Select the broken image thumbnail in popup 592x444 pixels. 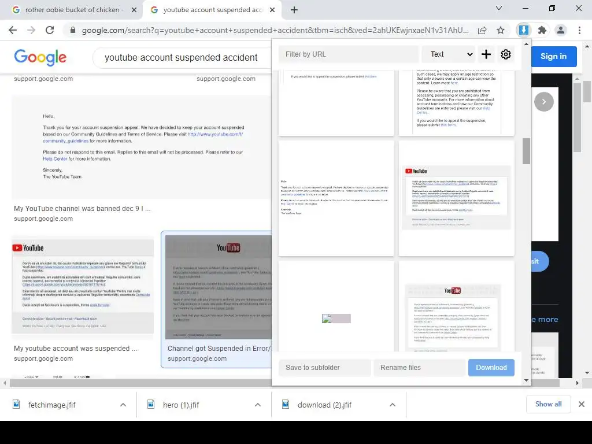pos(336,306)
